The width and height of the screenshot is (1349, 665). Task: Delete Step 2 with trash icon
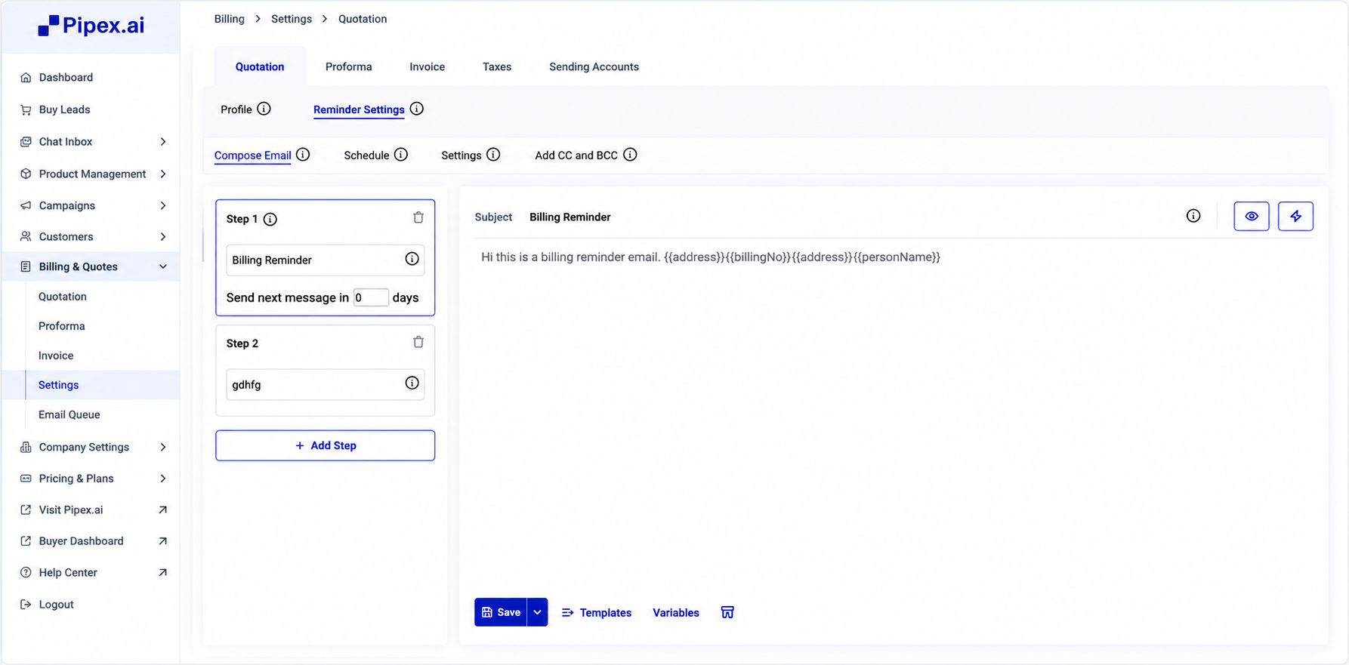(418, 342)
